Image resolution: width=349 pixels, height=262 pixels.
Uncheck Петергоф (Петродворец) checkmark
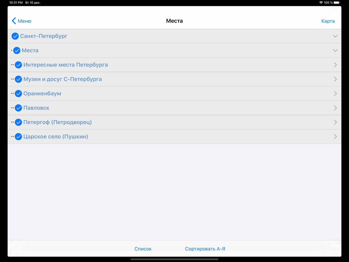18,122
